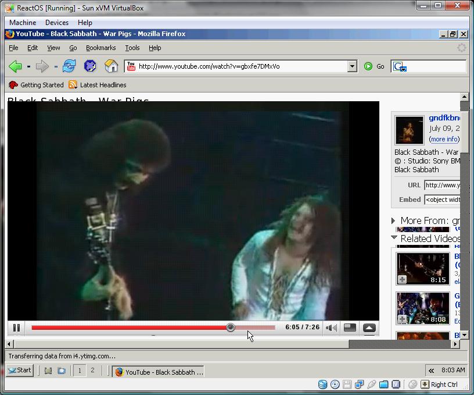The height and width of the screenshot is (395, 474).
Task: Pause the YouTube video
Action: coord(16,328)
